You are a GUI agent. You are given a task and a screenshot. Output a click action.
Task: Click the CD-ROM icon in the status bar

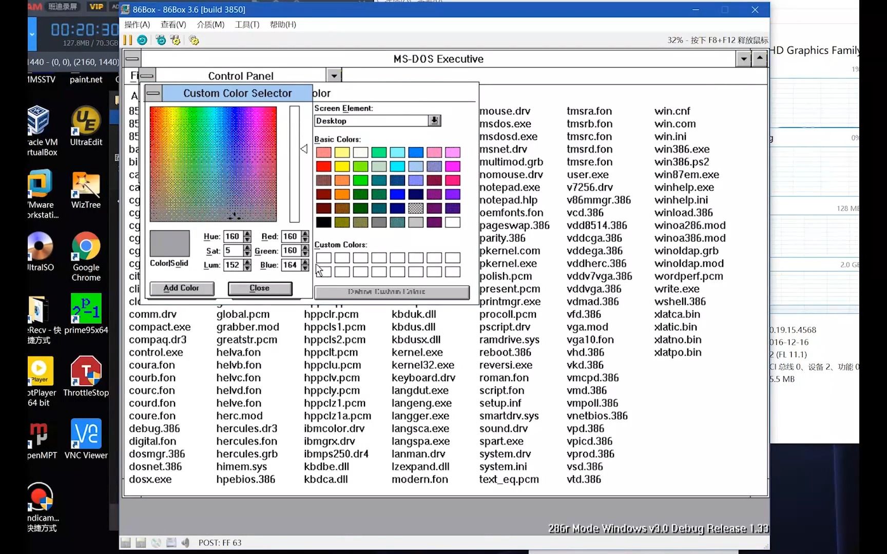click(x=157, y=542)
